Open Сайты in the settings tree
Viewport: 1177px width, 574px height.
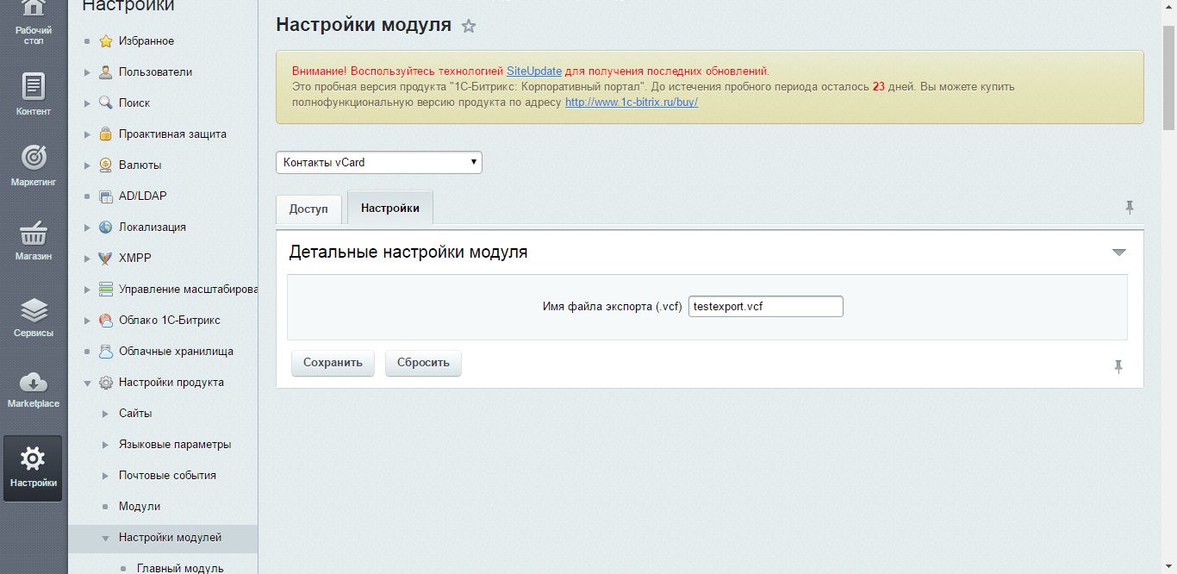click(x=135, y=414)
